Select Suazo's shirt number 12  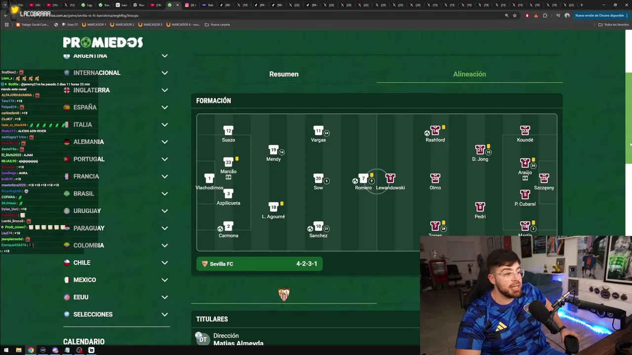coord(228,131)
